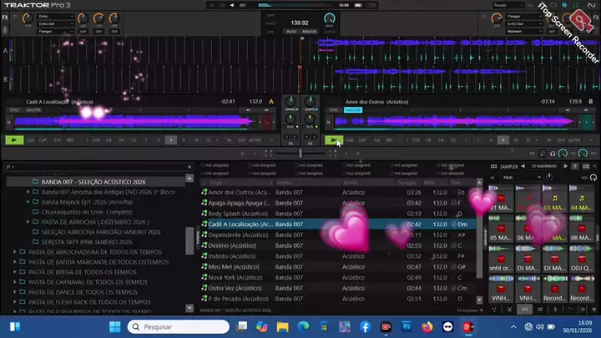Select SERESTA TATY PINK JANEIRO 2026 folder

point(87,242)
